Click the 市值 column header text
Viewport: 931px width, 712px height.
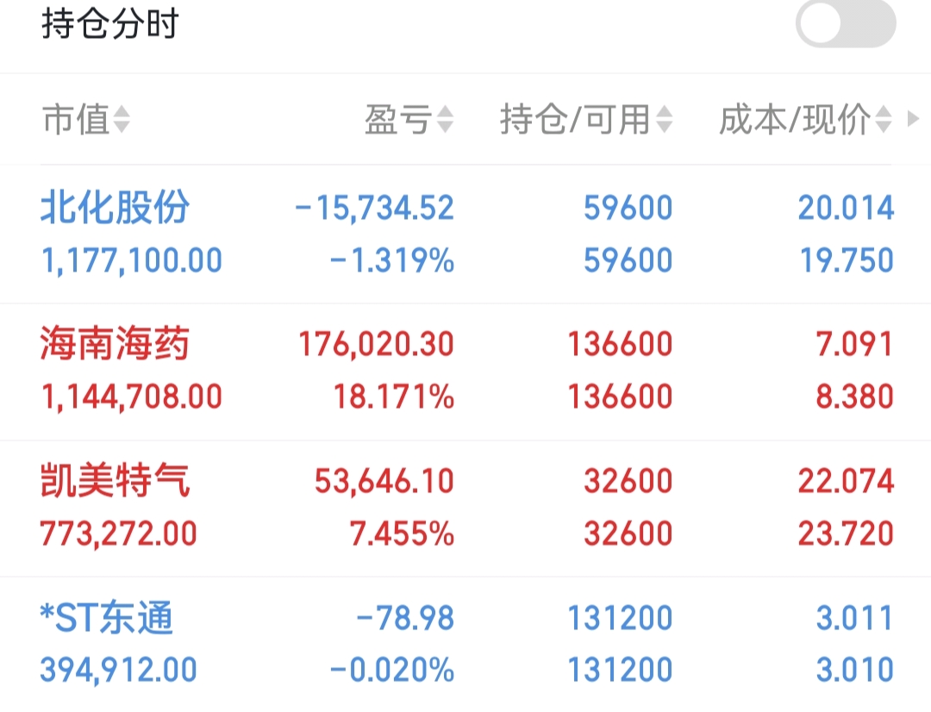pyautogui.click(x=76, y=119)
